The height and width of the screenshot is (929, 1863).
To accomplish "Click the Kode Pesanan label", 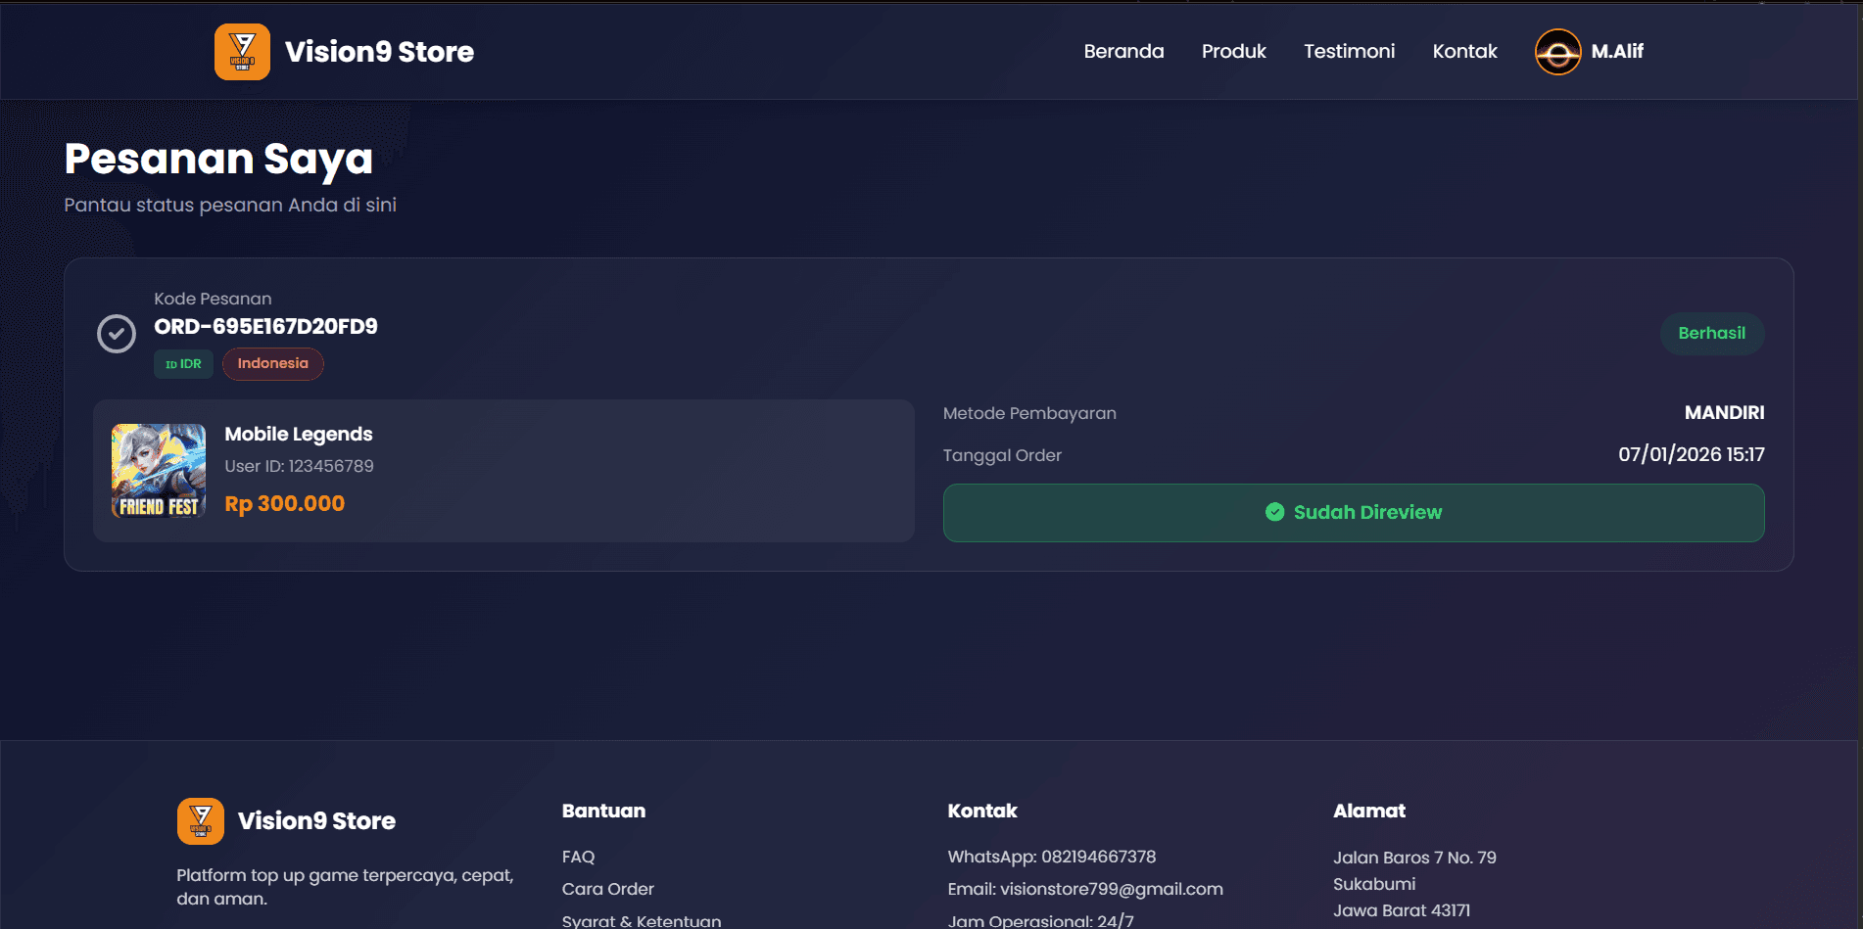I will 213,299.
